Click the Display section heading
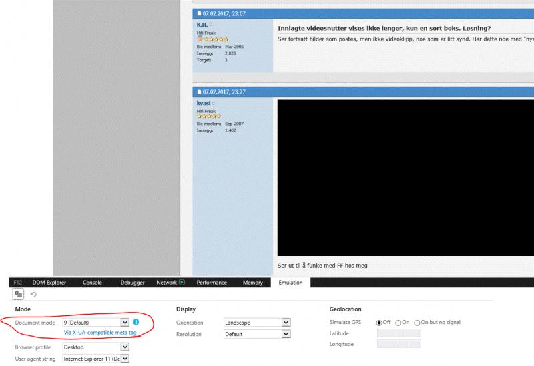The width and height of the screenshot is (534, 366). point(186,309)
